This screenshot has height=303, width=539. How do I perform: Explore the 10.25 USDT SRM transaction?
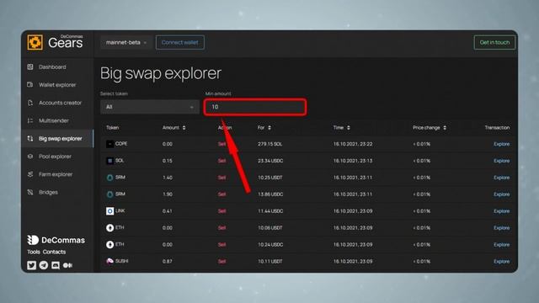point(502,178)
